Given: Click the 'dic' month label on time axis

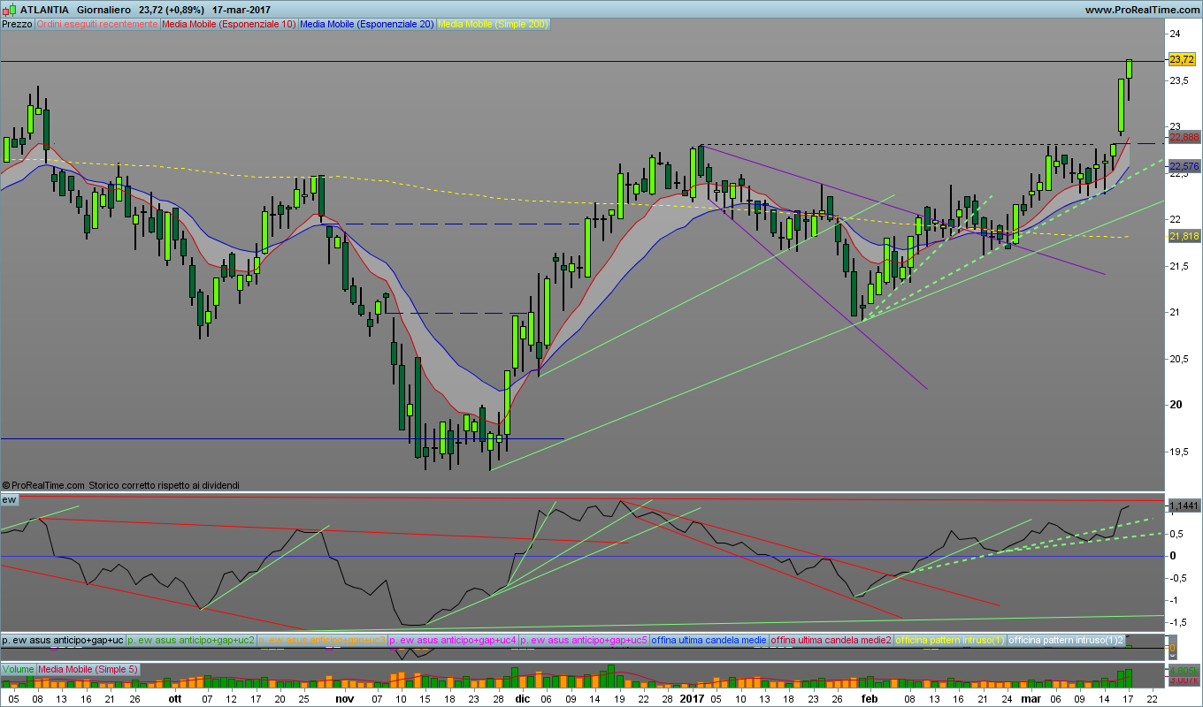Looking at the screenshot, I should tap(523, 698).
